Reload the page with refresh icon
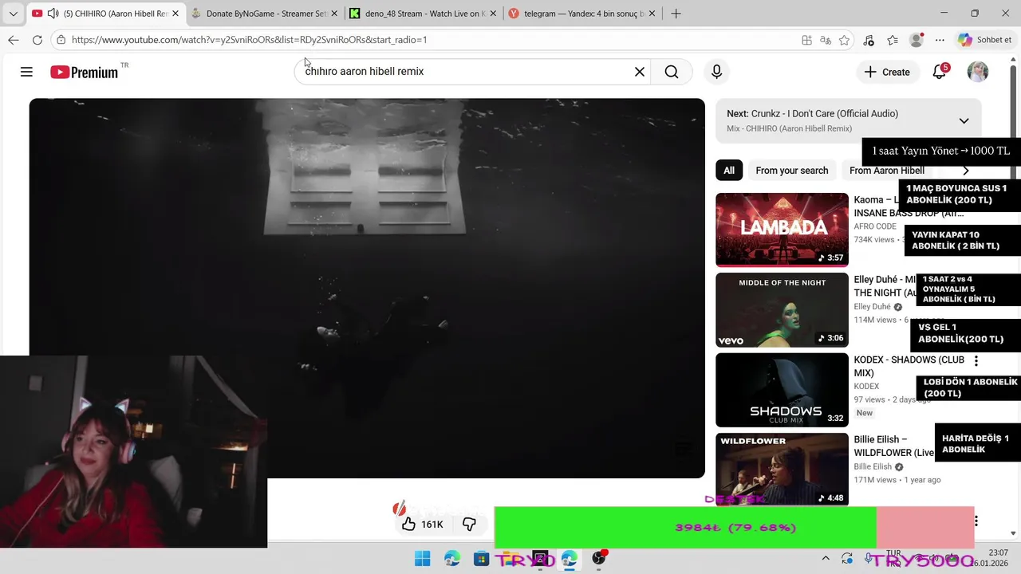The height and width of the screenshot is (574, 1021). coord(37,40)
